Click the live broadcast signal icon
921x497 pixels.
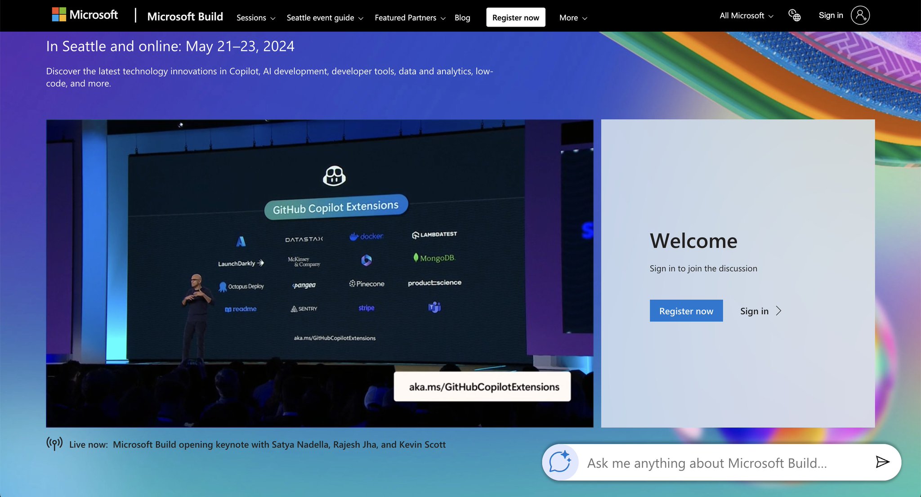click(x=54, y=443)
